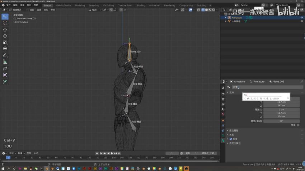Open the 编辑模式 mode dropdown
Screen dimensions: 305x171
pyautogui.click(x=18, y=10)
